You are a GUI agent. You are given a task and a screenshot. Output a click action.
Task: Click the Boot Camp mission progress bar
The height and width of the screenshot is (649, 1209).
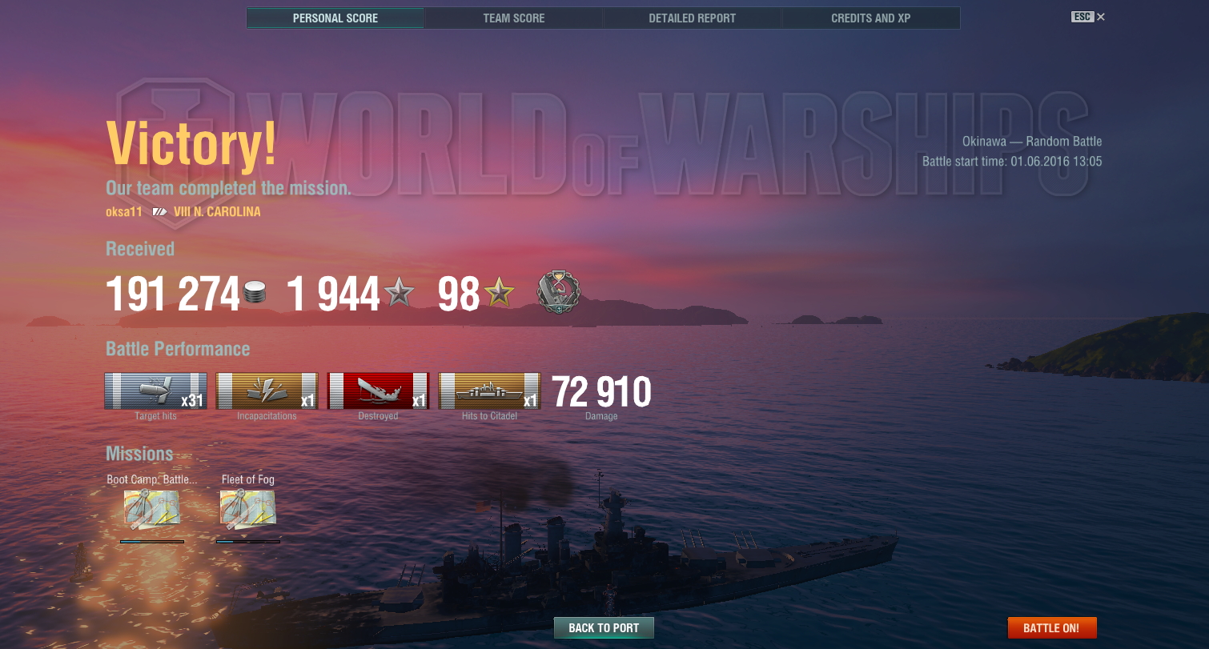coord(152,542)
